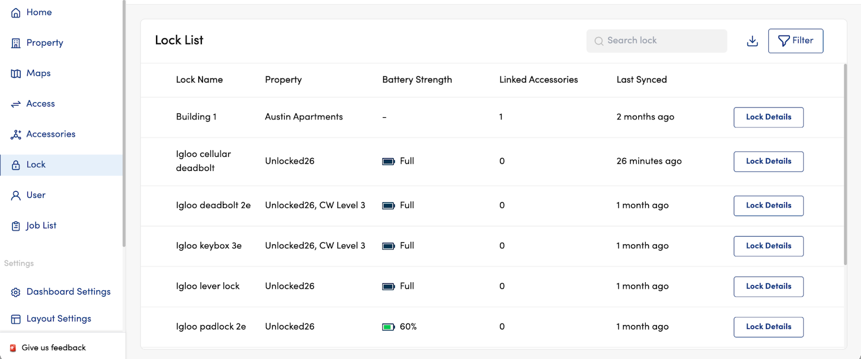View Lock Details for Igloo padlock 2e

coord(768,327)
